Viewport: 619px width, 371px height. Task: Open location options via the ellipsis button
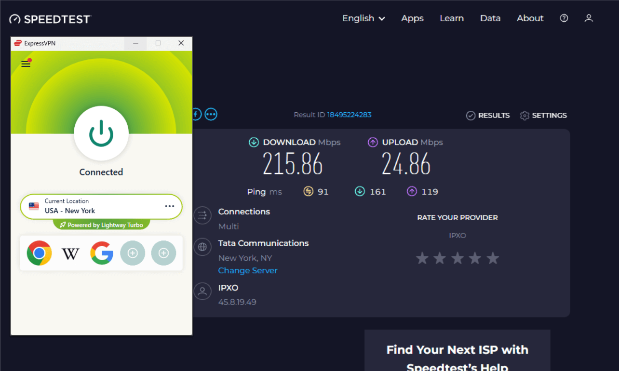(x=169, y=206)
